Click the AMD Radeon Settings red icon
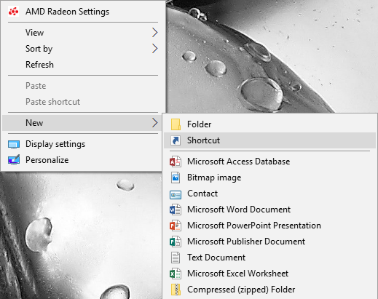The width and height of the screenshot is (378, 299). [13, 12]
